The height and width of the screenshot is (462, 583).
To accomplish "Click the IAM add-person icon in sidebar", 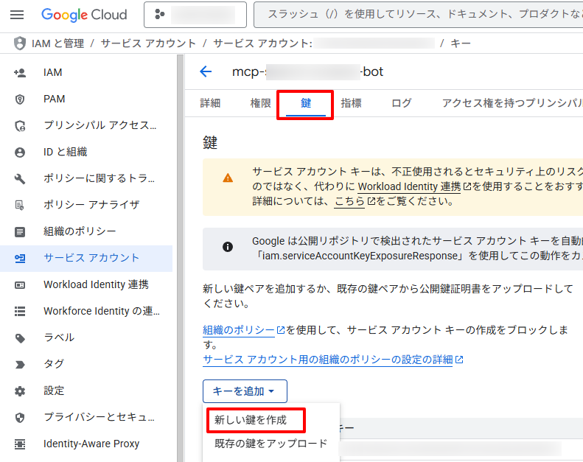I will [20, 72].
